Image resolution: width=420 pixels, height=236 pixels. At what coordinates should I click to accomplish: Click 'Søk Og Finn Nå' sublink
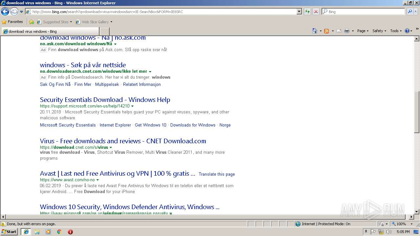coord(55,84)
